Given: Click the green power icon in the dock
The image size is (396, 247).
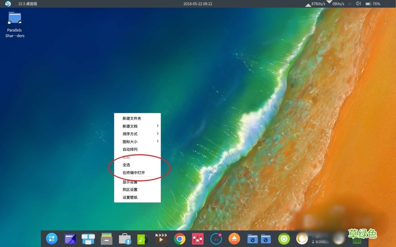Looking at the screenshot, I should coord(284,239).
